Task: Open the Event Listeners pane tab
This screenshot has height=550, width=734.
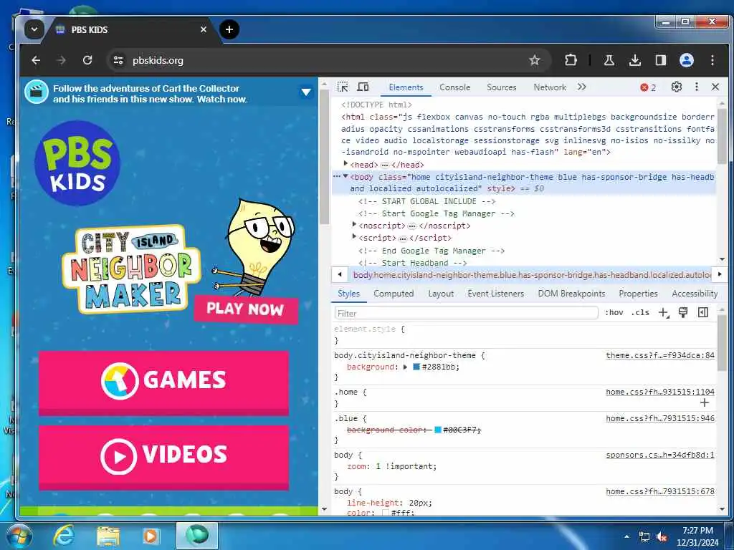Action: tap(496, 294)
